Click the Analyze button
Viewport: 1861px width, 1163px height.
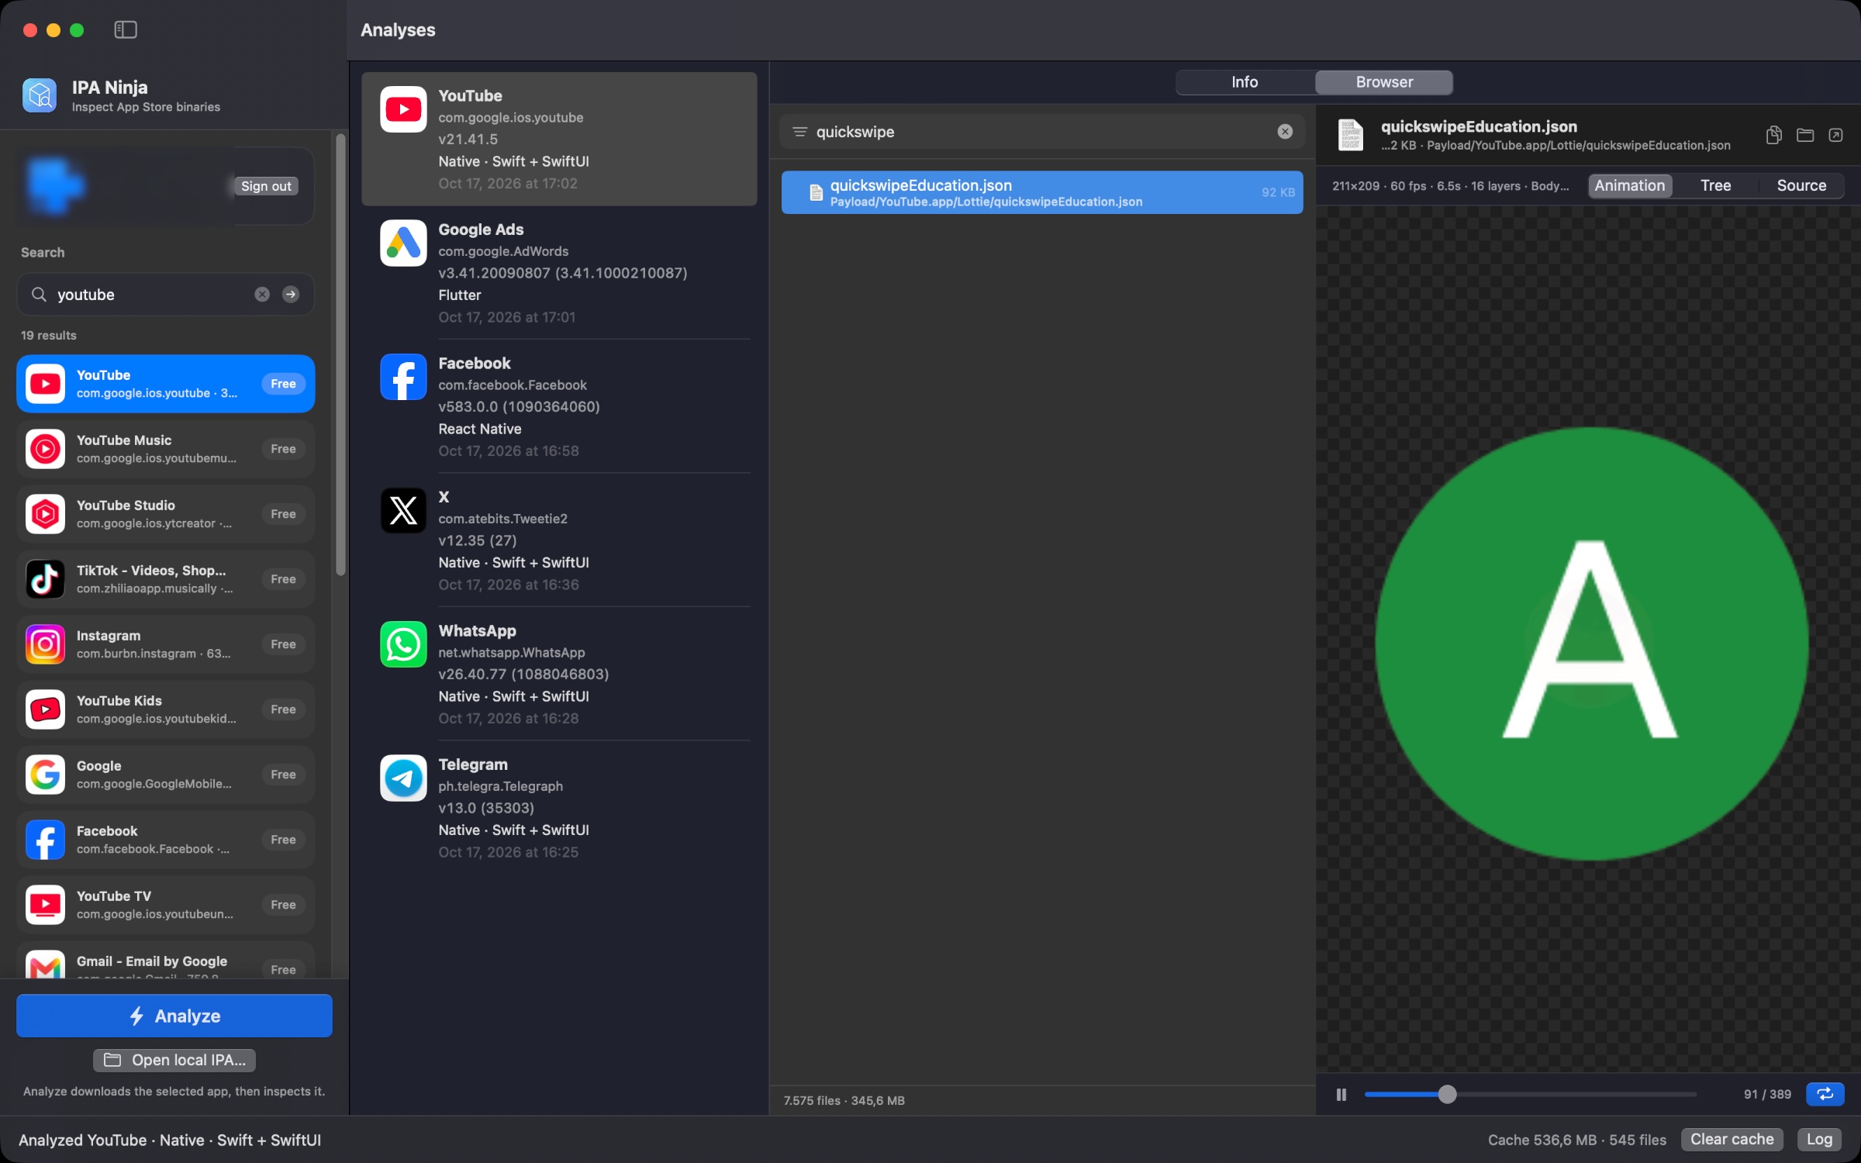(174, 1016)
